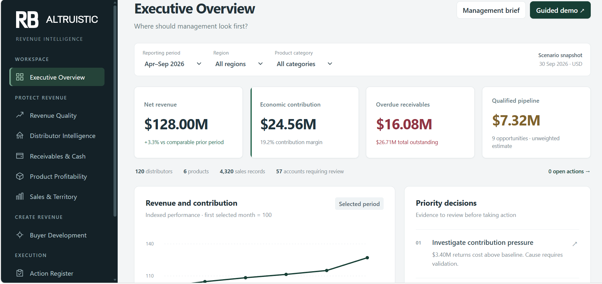Open the Reporting period dropdown

click(173, 64)
